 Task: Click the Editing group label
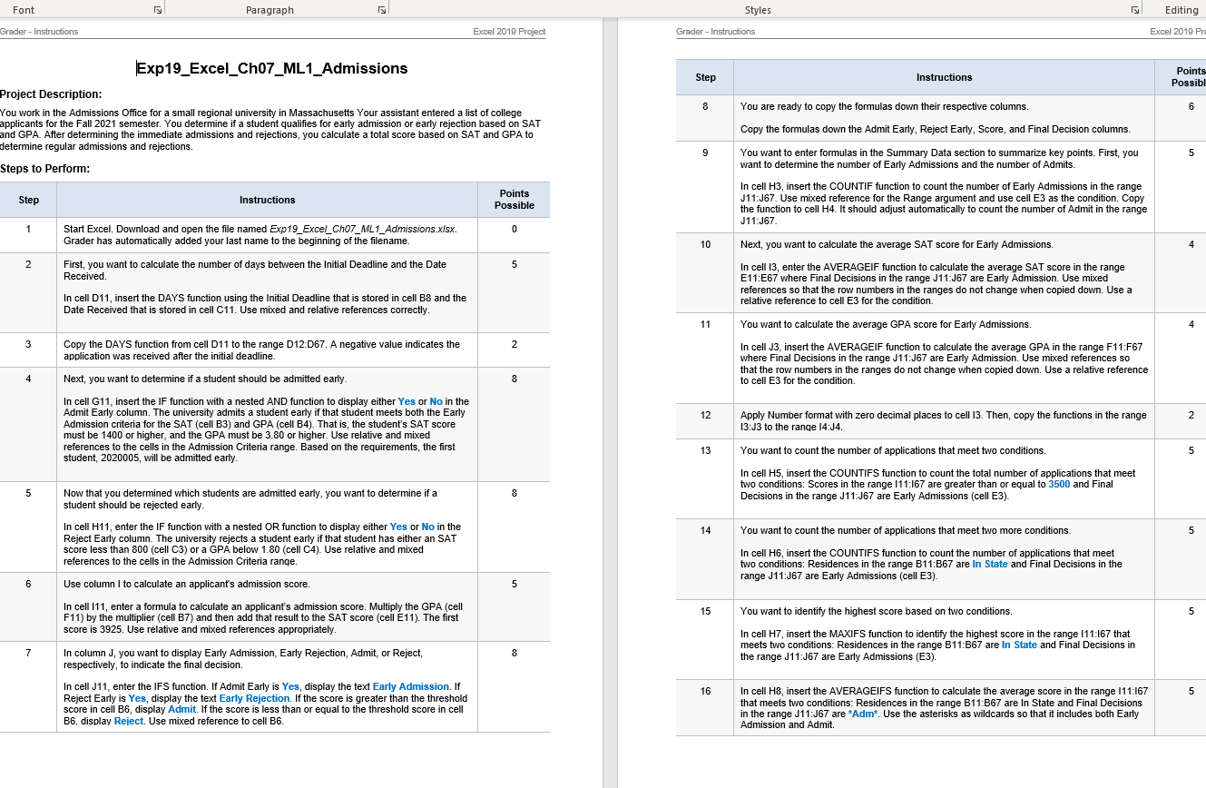[1181, 10]
